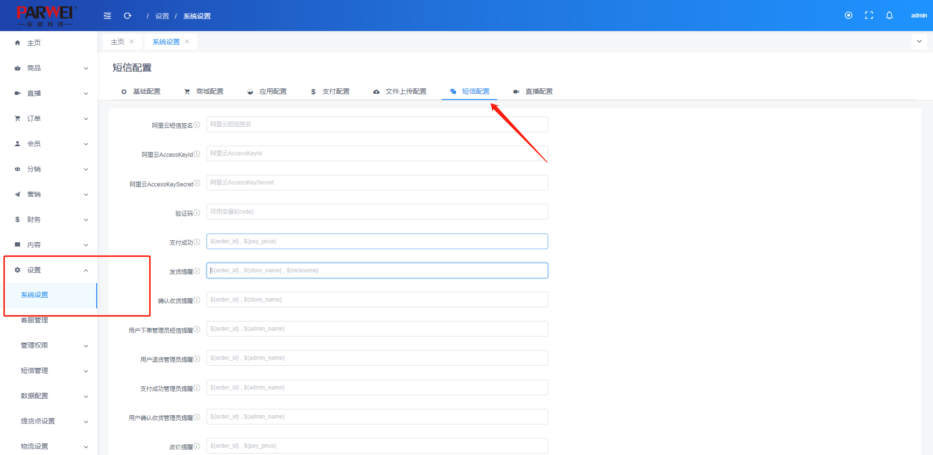Click the refresh page icon

(128, 16)
